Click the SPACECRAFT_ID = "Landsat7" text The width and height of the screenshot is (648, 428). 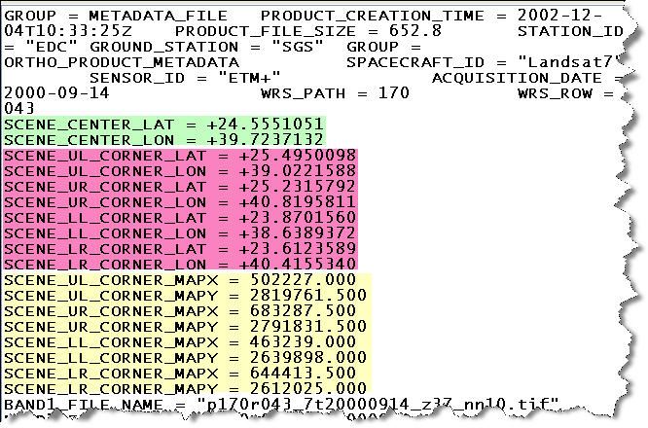[485, 62]
